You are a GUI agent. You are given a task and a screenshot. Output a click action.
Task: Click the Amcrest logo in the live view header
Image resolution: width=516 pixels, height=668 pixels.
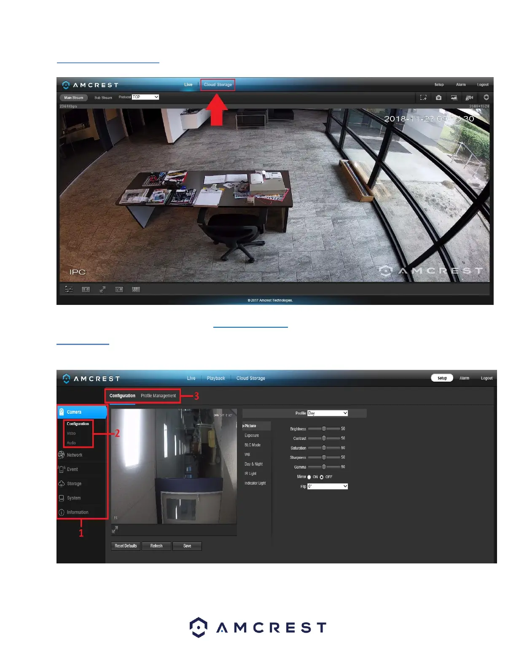tap(90, 85)
